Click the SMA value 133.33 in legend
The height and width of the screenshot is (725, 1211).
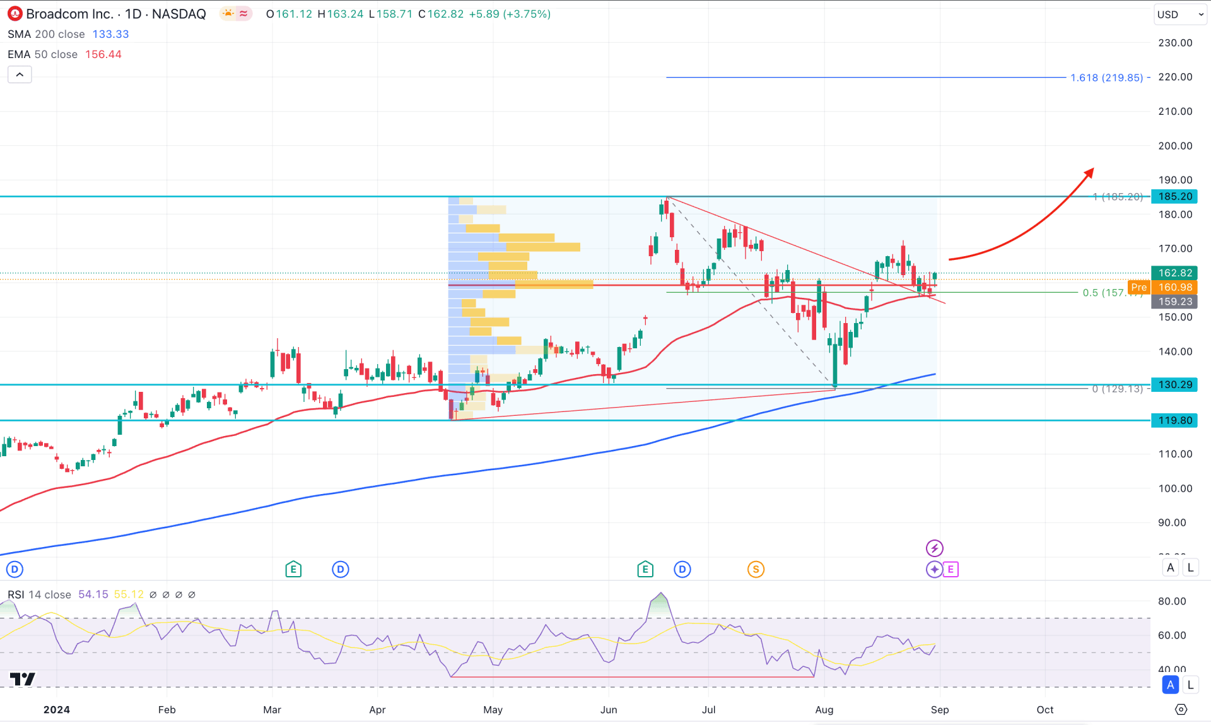110,34
